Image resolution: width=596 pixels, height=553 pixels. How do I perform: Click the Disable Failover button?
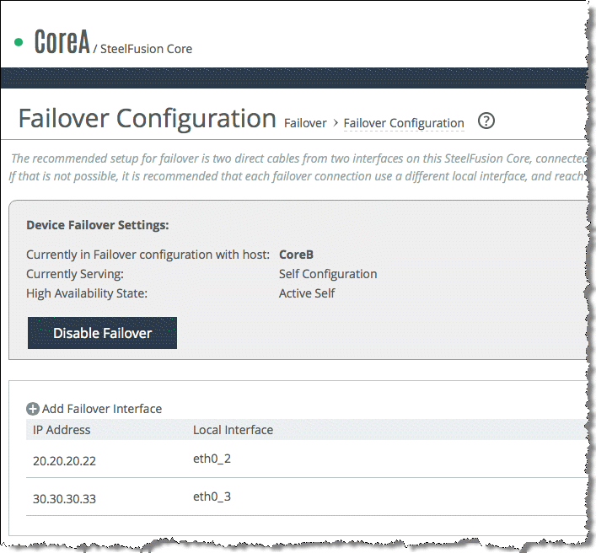[x=102, y=333]
